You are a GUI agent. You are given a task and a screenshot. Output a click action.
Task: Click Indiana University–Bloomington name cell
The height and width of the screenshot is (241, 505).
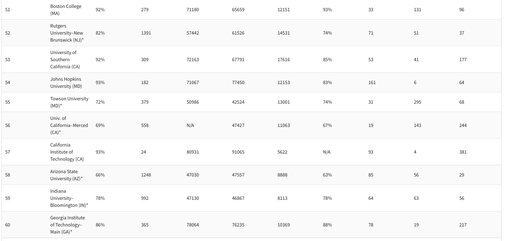click(69, 198)
